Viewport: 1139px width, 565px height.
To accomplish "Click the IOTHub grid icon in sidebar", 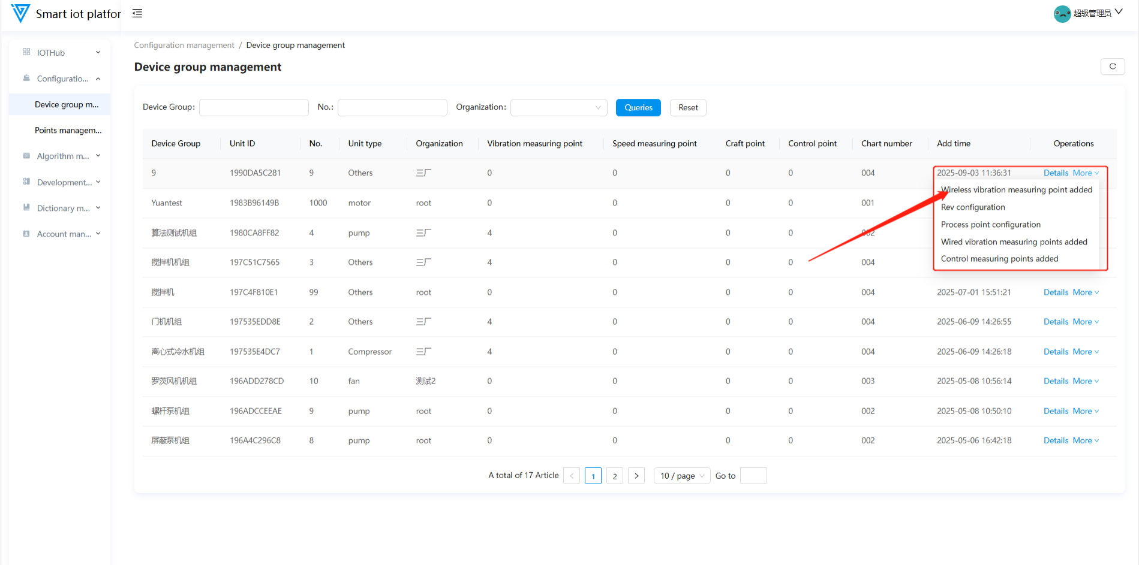I will (x=26, y=52).
